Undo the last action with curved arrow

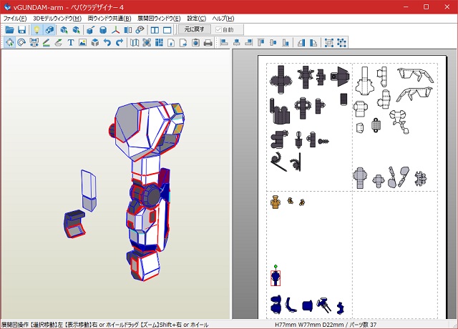107,43
